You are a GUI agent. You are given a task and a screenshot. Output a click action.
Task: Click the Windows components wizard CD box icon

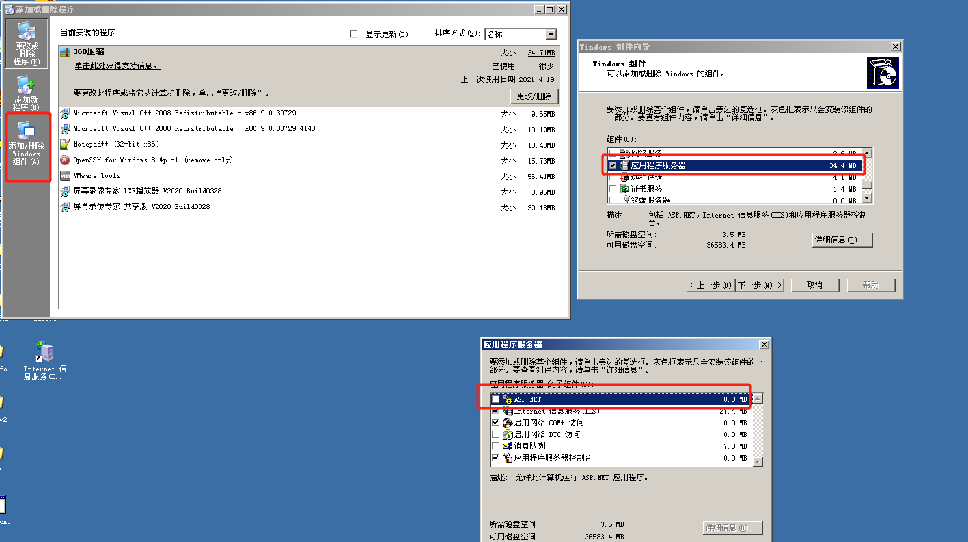(883, 72)
